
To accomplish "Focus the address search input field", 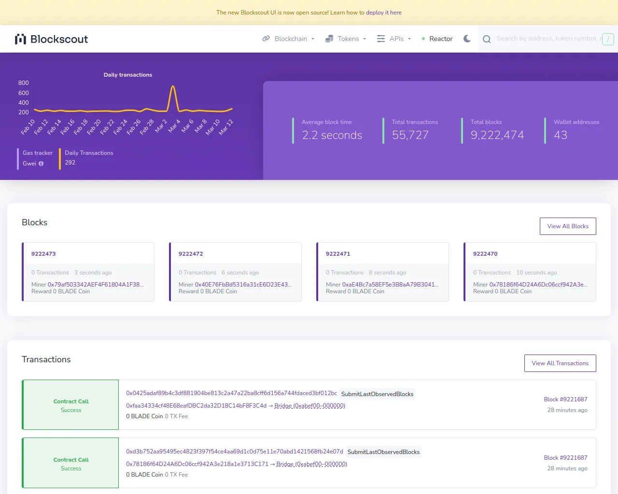I will click(548, 39).
